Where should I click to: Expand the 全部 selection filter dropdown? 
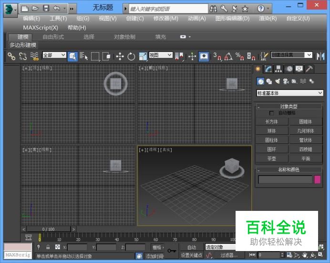pyautogui.click(x=54, y=55)
